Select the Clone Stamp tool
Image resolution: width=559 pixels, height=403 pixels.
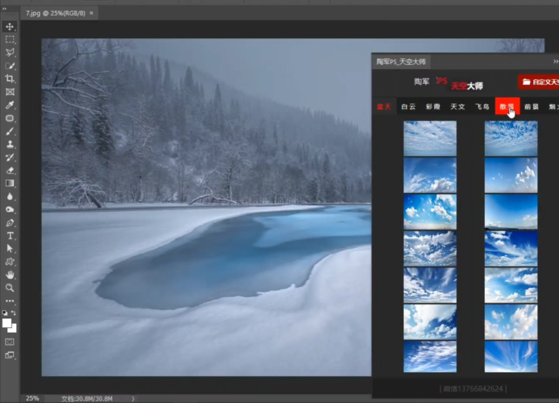(10, 144)
